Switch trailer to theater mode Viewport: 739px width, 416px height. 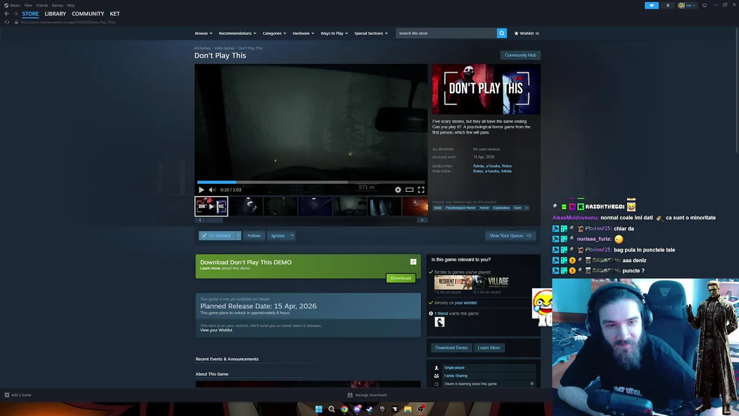pyautogui.click(x=409, y=190)
